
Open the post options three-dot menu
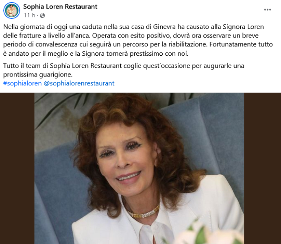[268, 10]
